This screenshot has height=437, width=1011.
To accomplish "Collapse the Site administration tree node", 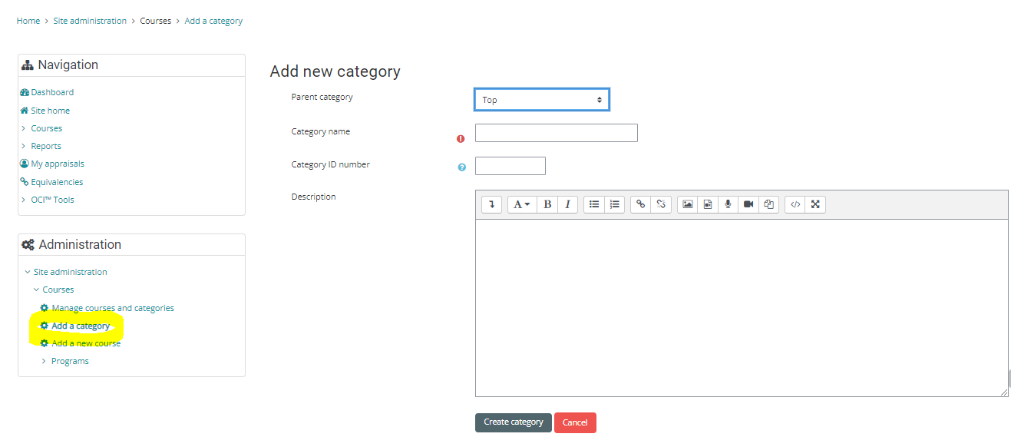I will click(x=28, y=272).
